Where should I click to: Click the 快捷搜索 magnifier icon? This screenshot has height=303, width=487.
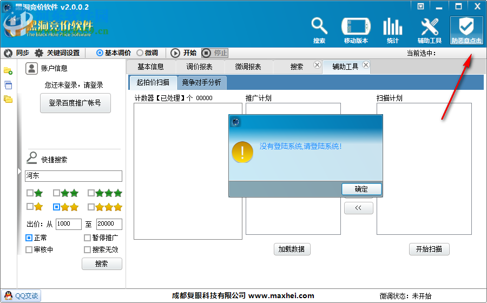(32, 157)
